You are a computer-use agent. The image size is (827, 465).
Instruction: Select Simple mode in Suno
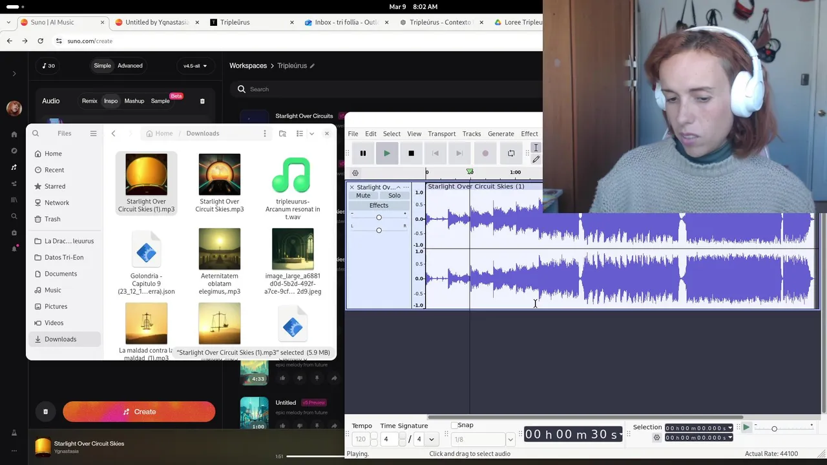[x=102, y=65]
